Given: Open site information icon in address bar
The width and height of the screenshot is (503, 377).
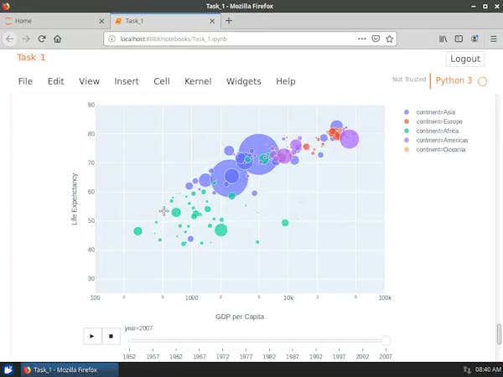Looking at the screenshot, I should [111, 39].
